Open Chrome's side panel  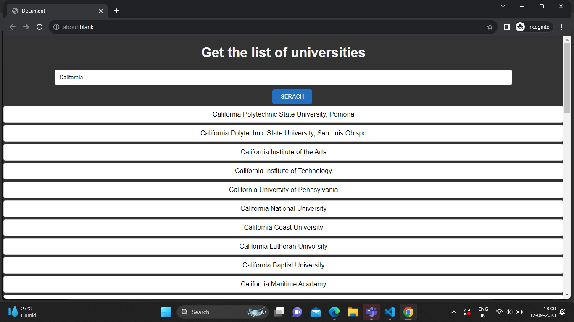pyautogui.click(x=506, y=26)
